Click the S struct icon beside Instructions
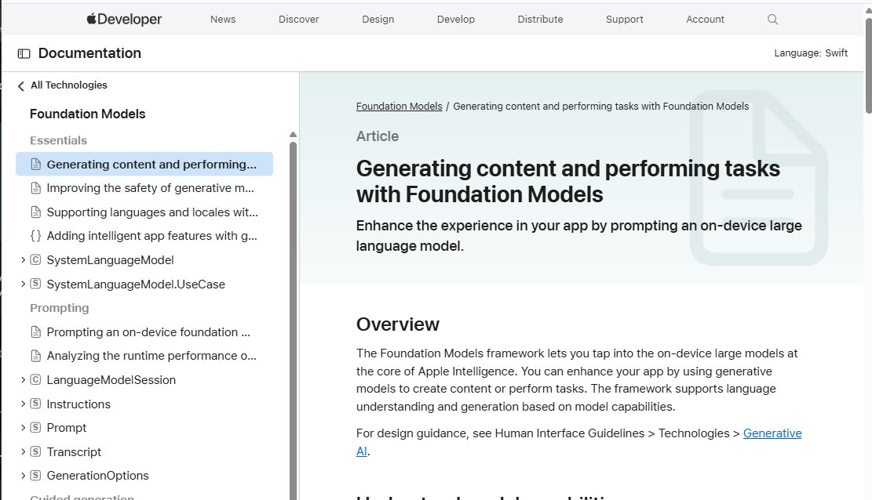The height and width of the screenshot is (500, 872). pos(35,404)
